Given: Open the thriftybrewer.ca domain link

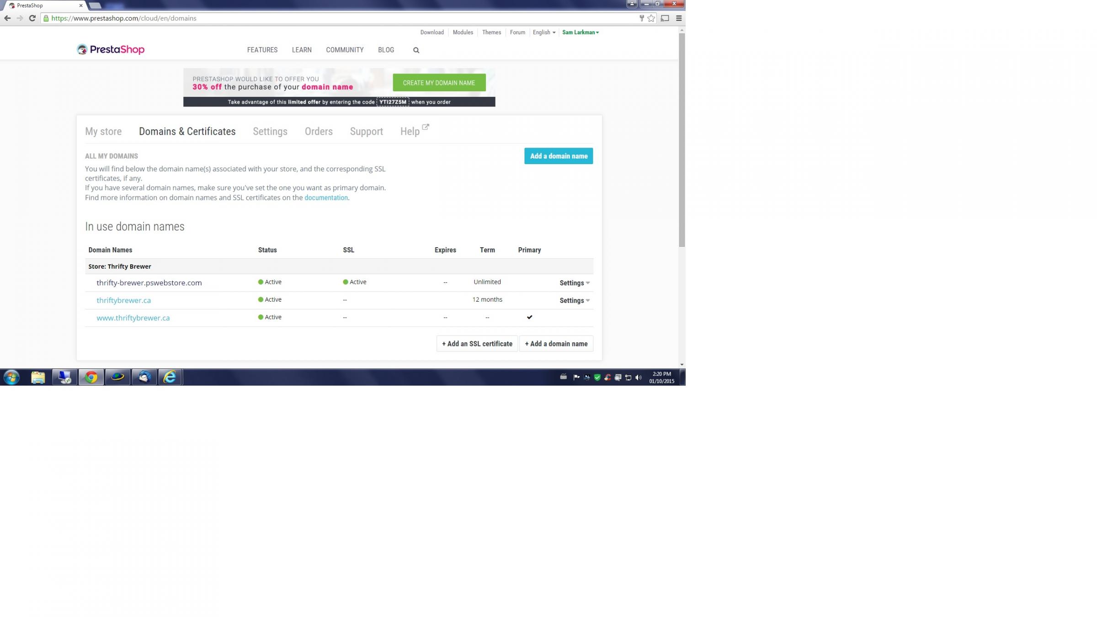Looking at the screenshot, I should [123, 300].
